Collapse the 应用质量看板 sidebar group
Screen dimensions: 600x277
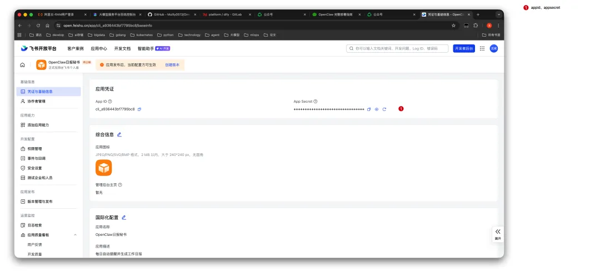coord(75,235)
